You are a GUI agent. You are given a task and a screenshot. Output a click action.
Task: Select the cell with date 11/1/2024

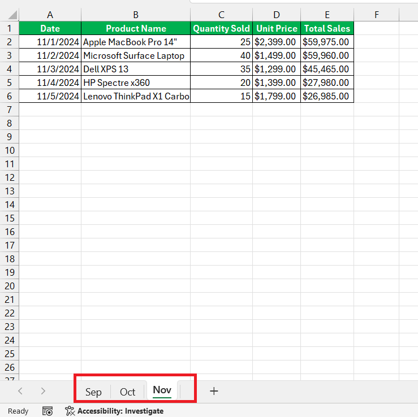point(50,42)
